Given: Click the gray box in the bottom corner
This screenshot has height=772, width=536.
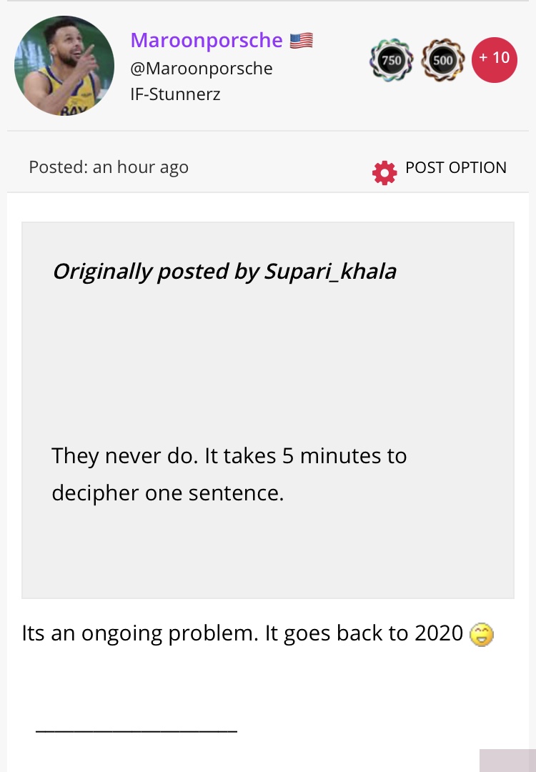Looking at the screenshot, I should click(507, 761).
